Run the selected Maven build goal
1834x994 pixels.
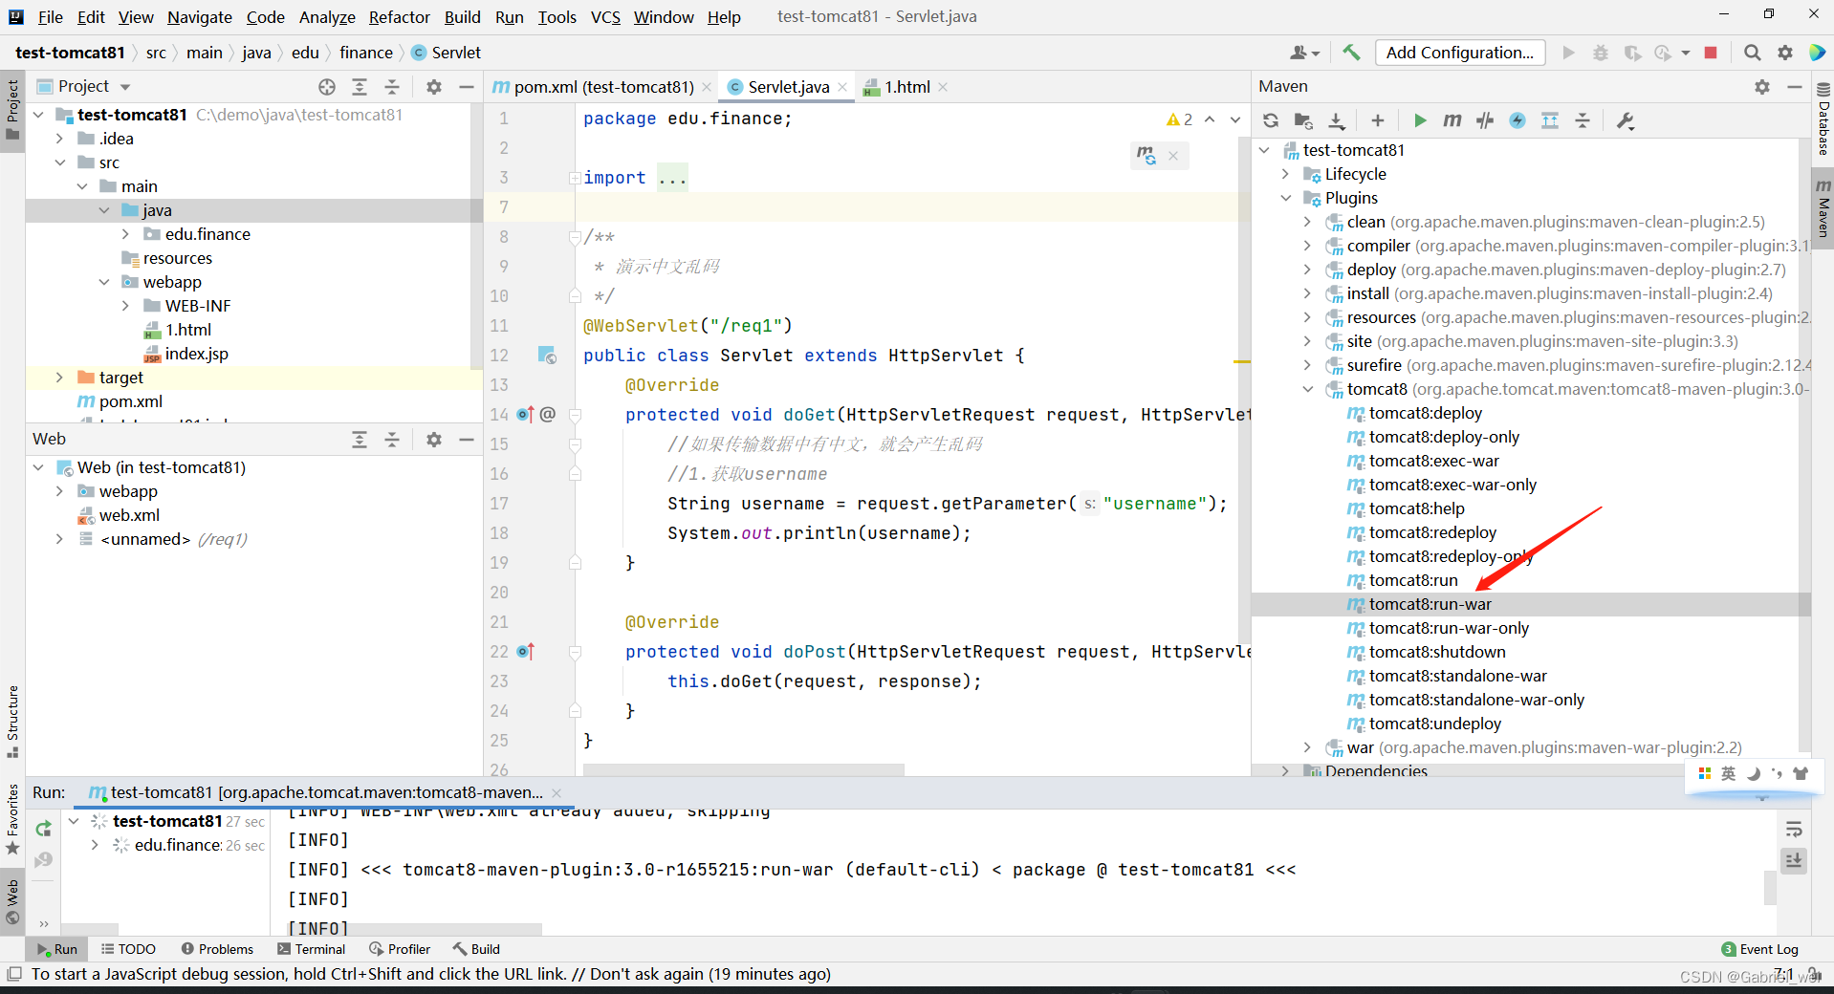point(1420,120)
